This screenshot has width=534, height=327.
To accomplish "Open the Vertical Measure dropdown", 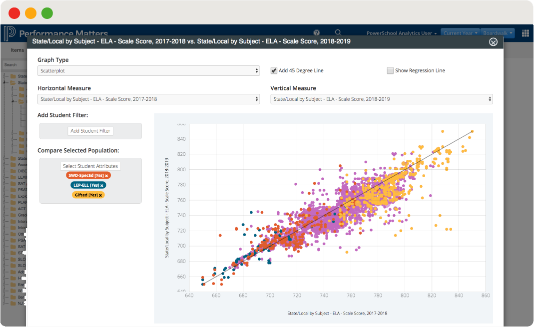I will click(x=382, y=99).
